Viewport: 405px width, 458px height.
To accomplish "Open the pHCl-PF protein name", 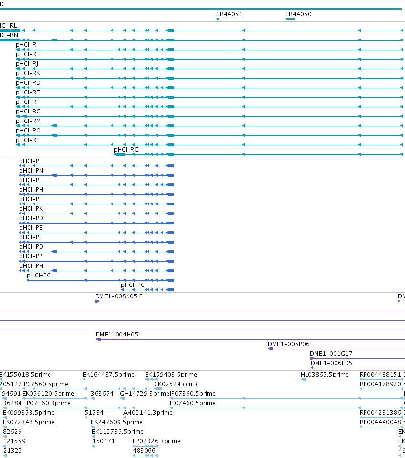I will [30, 237].
